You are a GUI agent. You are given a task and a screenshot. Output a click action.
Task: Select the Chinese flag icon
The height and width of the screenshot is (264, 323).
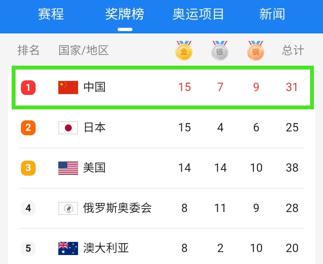pos(68,87)
